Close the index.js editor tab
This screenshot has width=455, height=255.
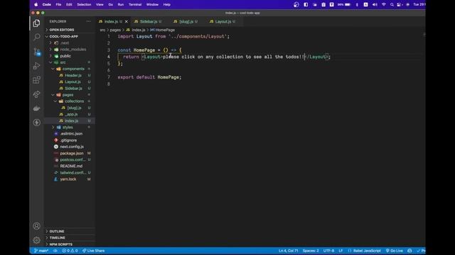(127, 22)
